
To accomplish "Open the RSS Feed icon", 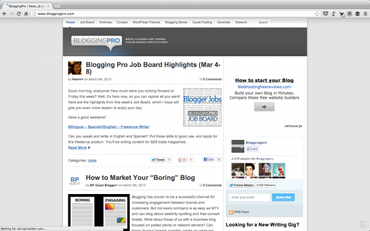I will [231, 212].
